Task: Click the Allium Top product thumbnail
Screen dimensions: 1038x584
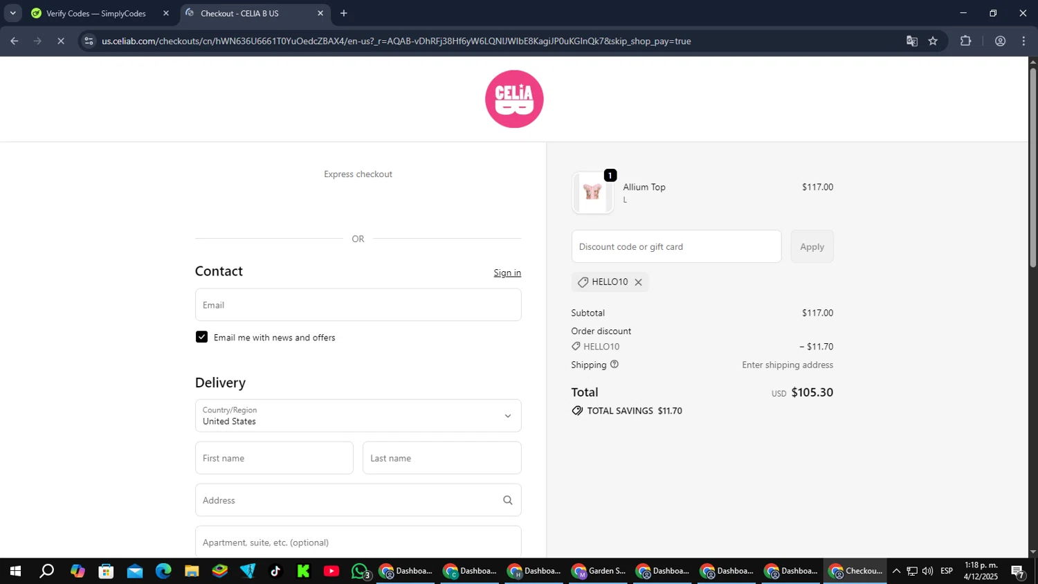Action: tap(592, 193)
